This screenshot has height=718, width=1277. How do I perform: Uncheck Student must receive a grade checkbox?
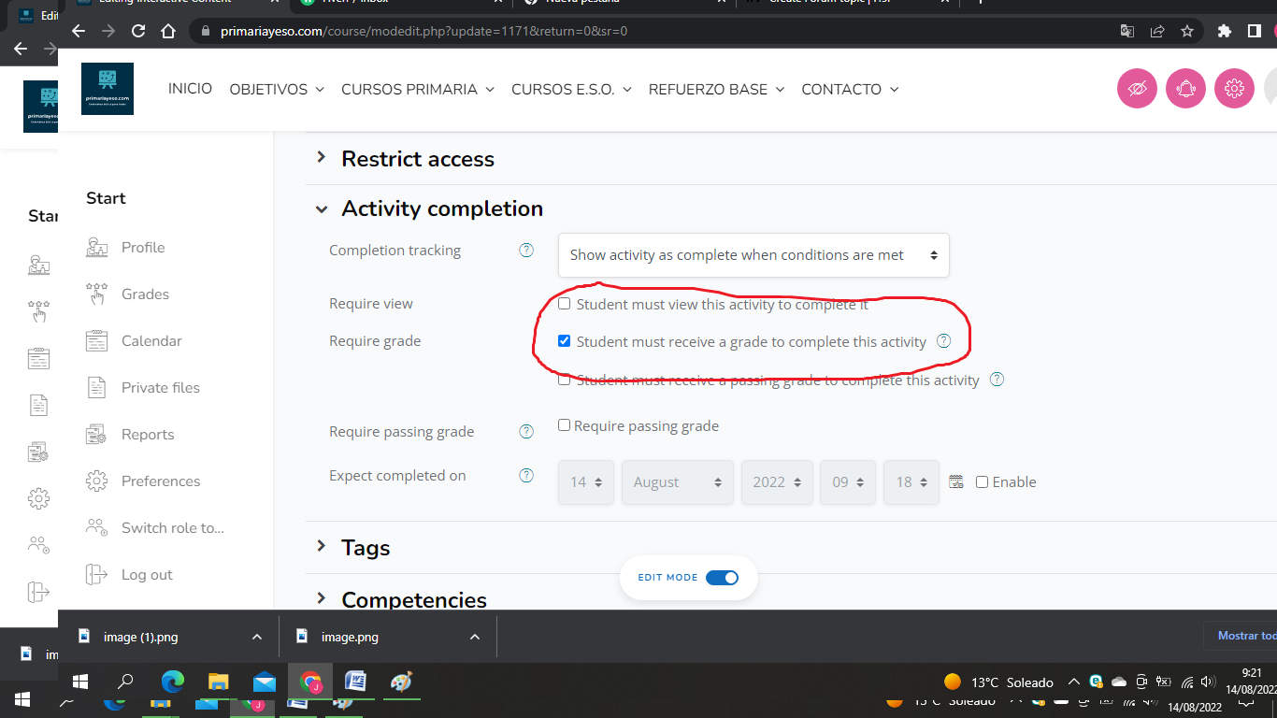[x=564, y=340]
